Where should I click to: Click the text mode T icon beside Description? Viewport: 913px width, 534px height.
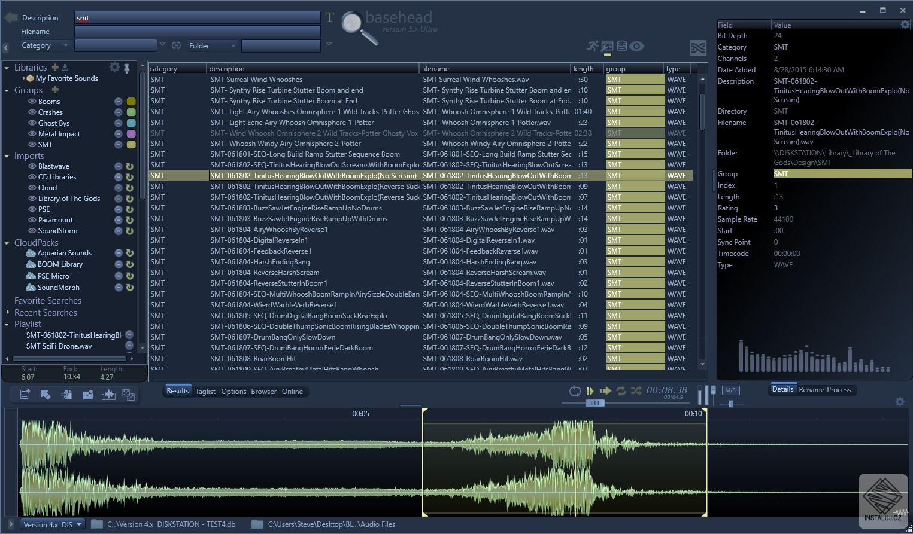pyautogui.click(x=329, y=17)
